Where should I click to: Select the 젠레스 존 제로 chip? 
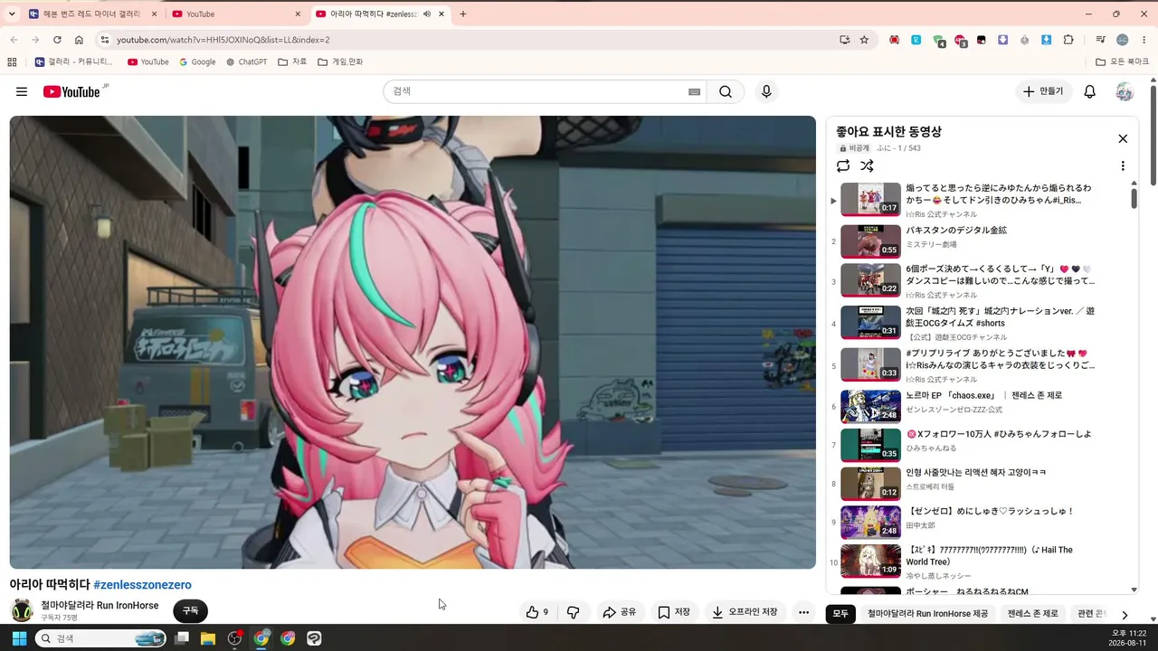pos(1032,614)
